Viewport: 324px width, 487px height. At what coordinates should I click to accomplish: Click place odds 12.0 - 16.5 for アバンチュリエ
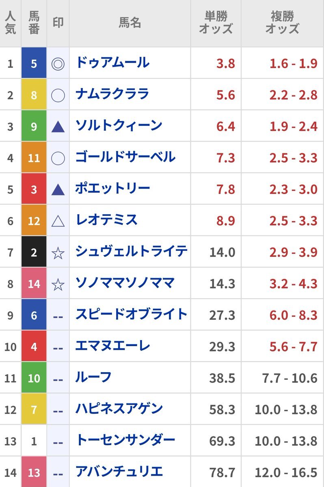286,472
